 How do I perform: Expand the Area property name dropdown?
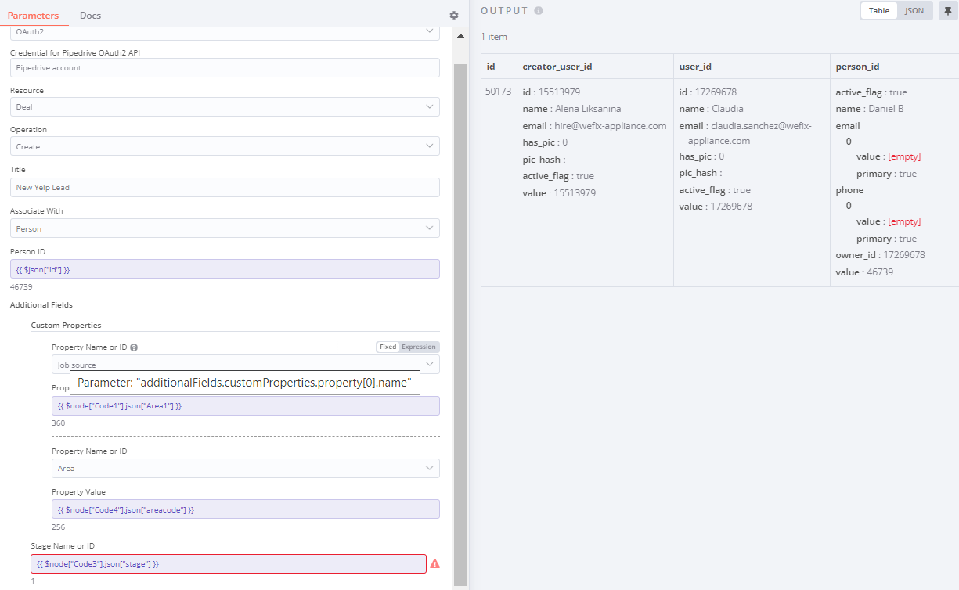click(x=245, y=468)
